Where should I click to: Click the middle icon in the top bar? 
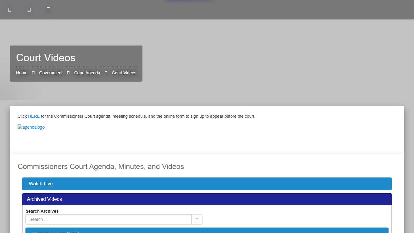tap(29, 10)
